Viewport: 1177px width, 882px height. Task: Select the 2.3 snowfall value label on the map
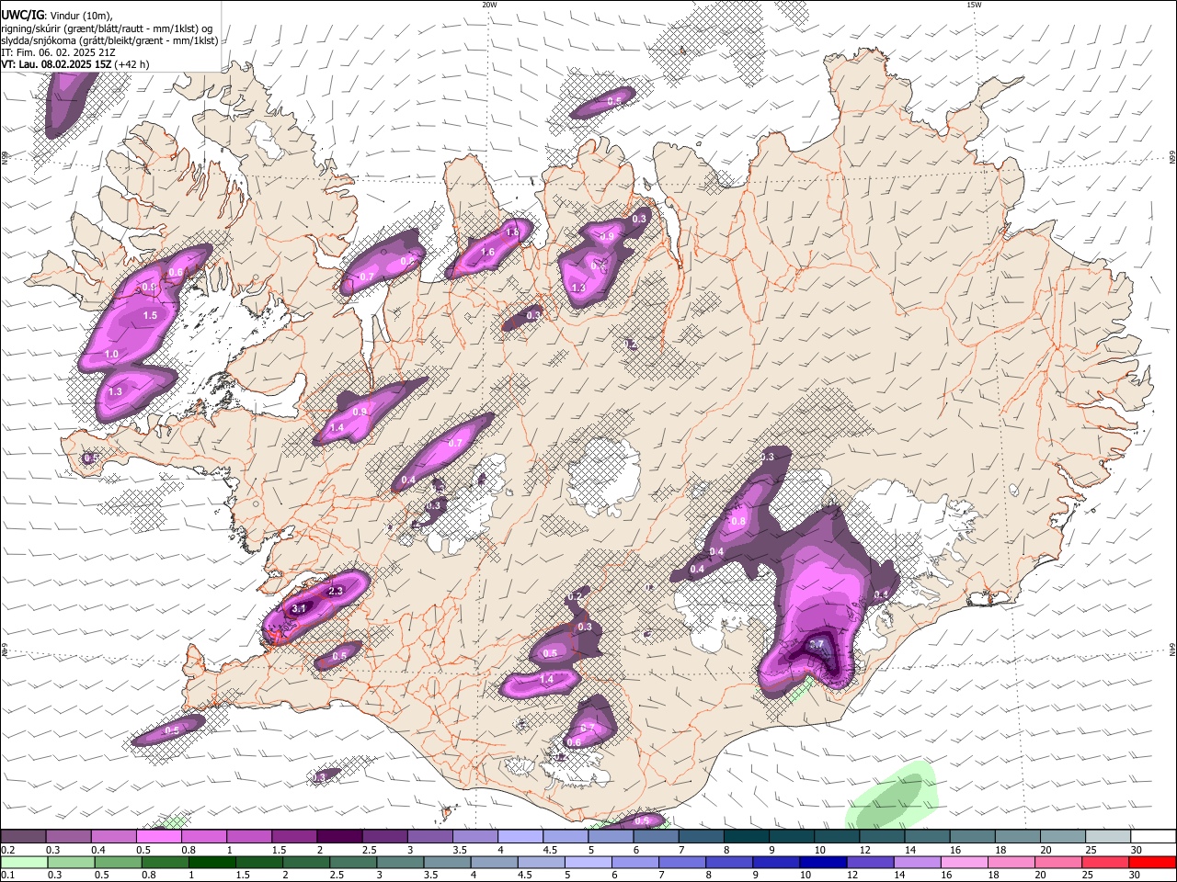click(x=335, y=591)
